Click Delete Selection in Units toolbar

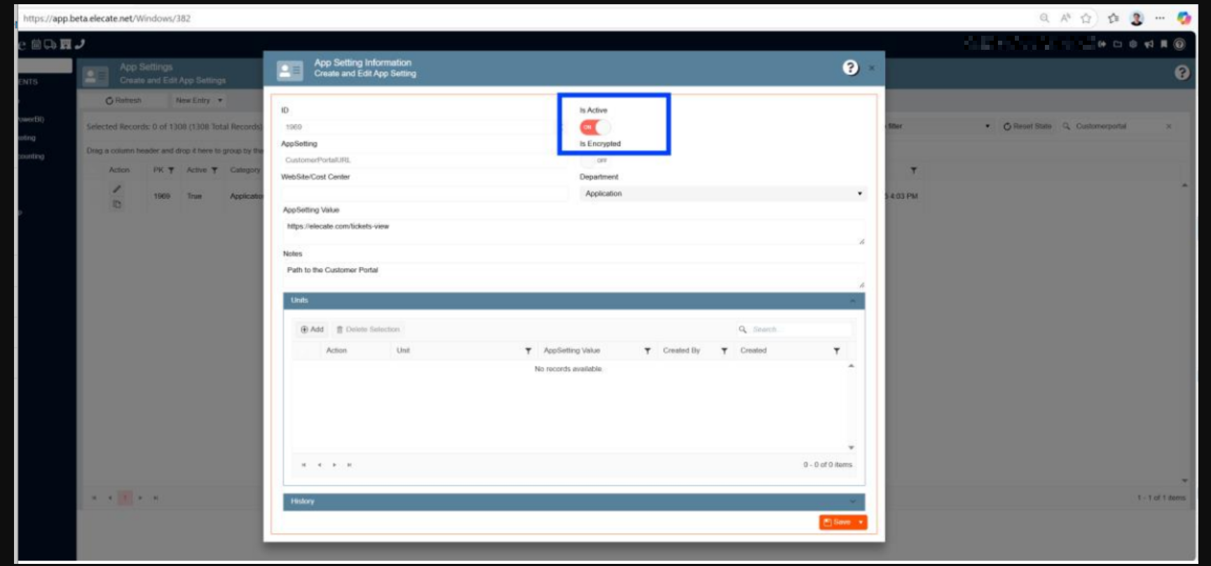pyautogui.click(x=368, y=330)
